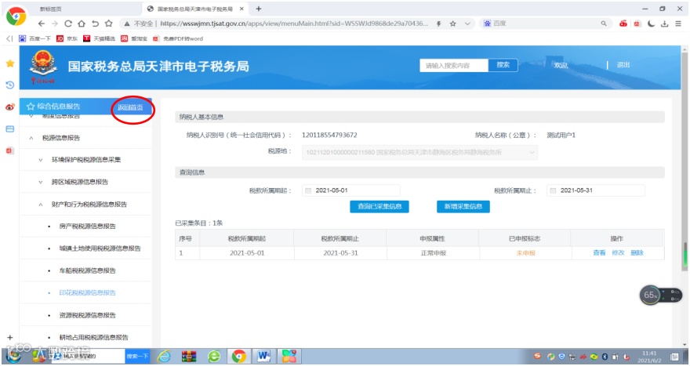The height and width of the screenshot is (366, 690).
Task: Launch Word from the taskbar
Action: click(x=263, y=356)
